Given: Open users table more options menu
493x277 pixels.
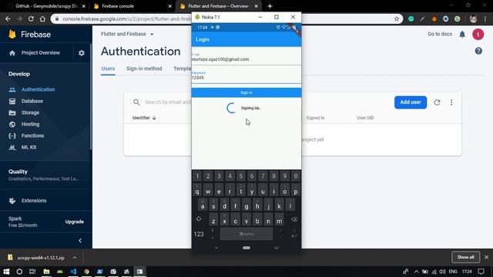Looking at the screenshot, I should pos(451,102).
